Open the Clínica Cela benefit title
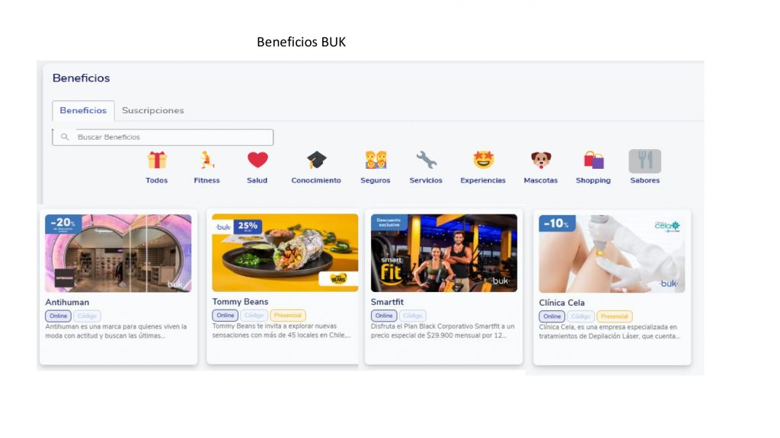This screenshot has height=438, width=780. [561, 303]
